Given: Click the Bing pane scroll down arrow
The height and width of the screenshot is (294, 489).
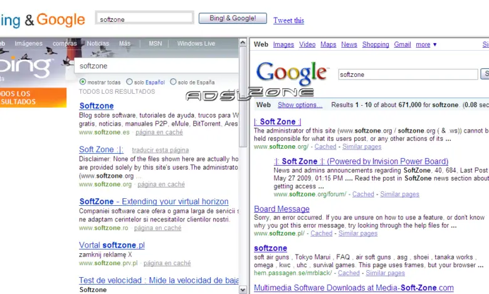Looking at the screenshot, I should pyautogui.click(x=243, y=290).
